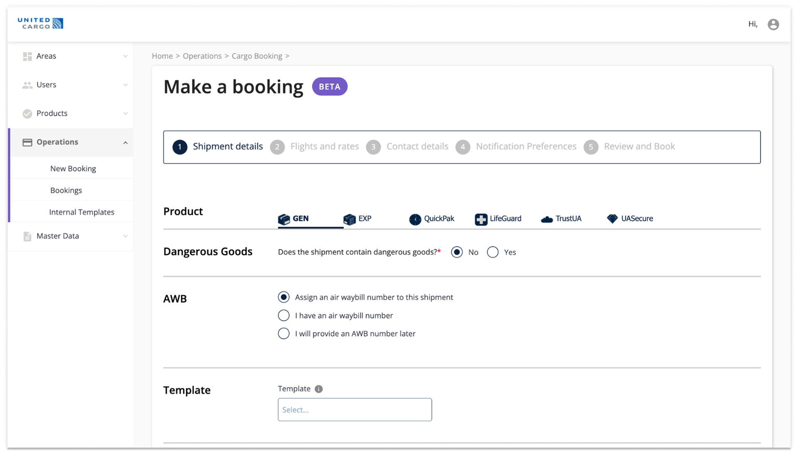Click step 2 circle in booking stepper
This screenshot has width=798, height=455.
pyautogui.click(x=277, y=147)
